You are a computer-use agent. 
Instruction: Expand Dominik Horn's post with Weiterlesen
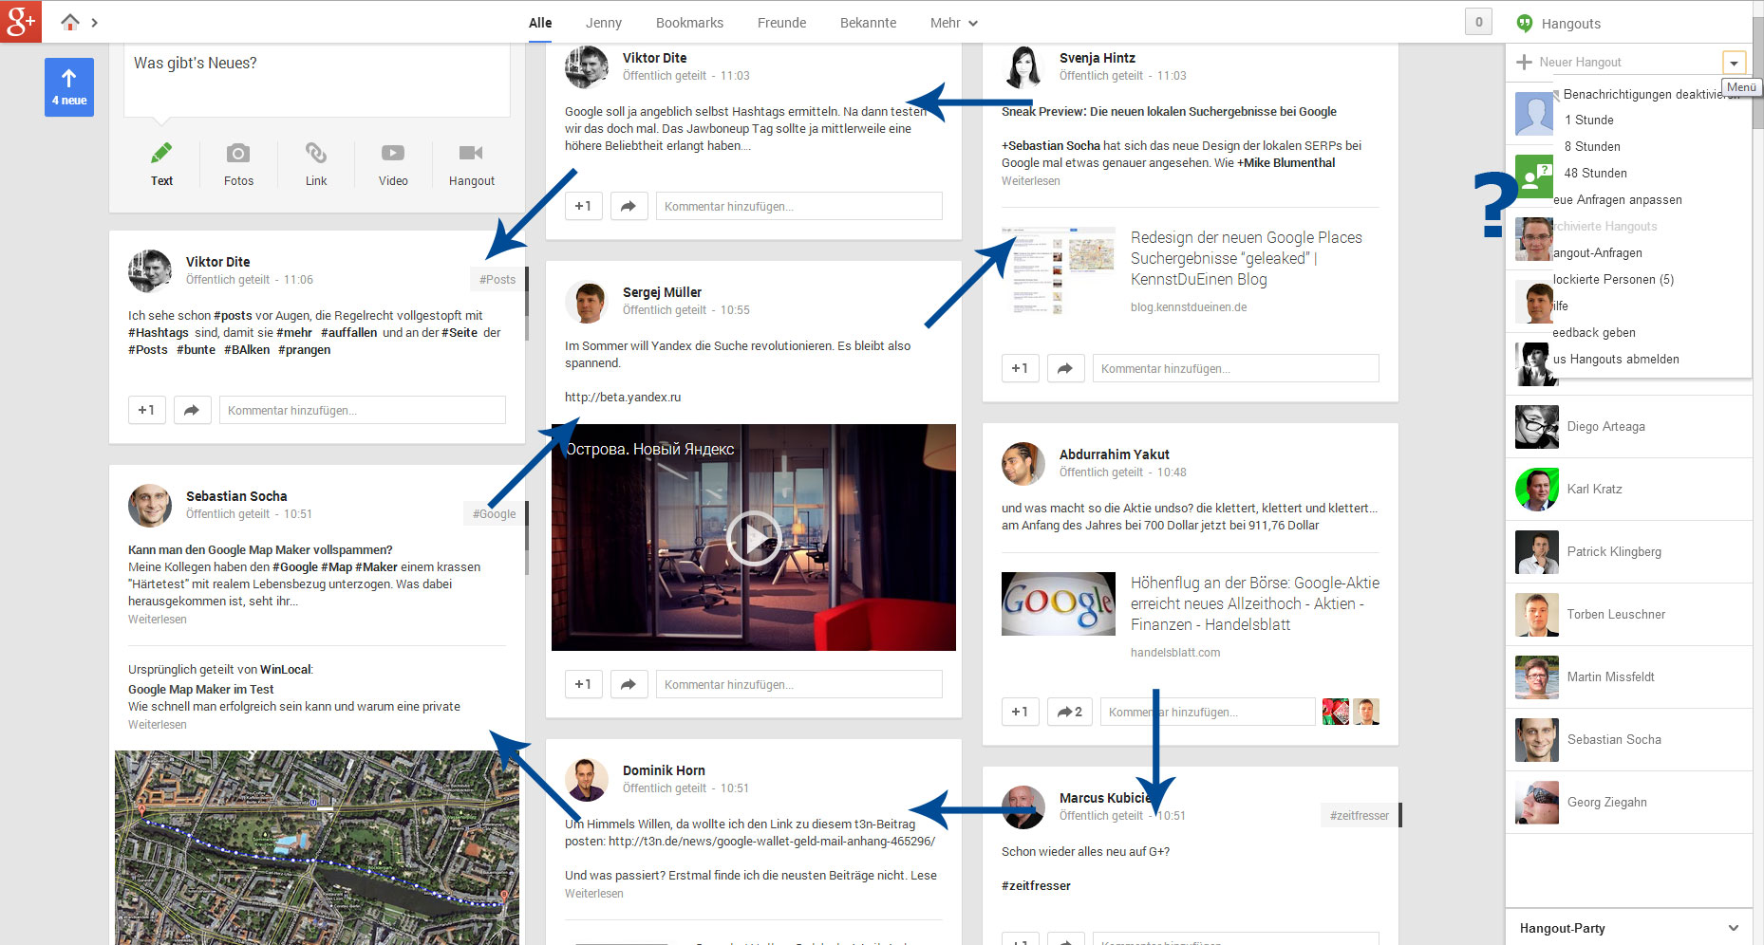point(594,893)
